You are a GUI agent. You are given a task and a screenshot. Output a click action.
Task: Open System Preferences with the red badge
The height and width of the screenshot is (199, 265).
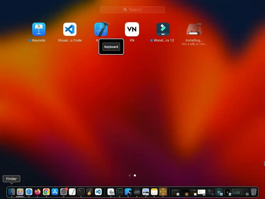(x=64, y=192)
